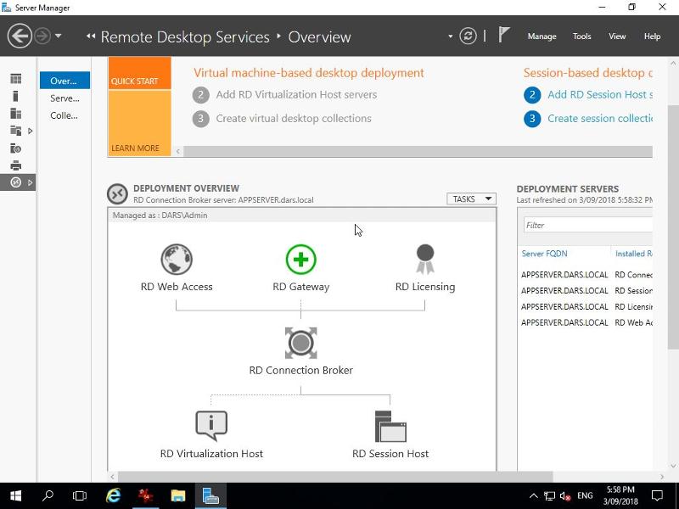Image resolution: width=679 pixels, height=509 pixels.
Task: Refresh Server Manager with the refresh icon
Action: (x=468, y=36)
